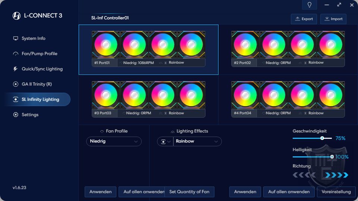Click the Settings gear icon
358x201 pixels.
[16, 115]
